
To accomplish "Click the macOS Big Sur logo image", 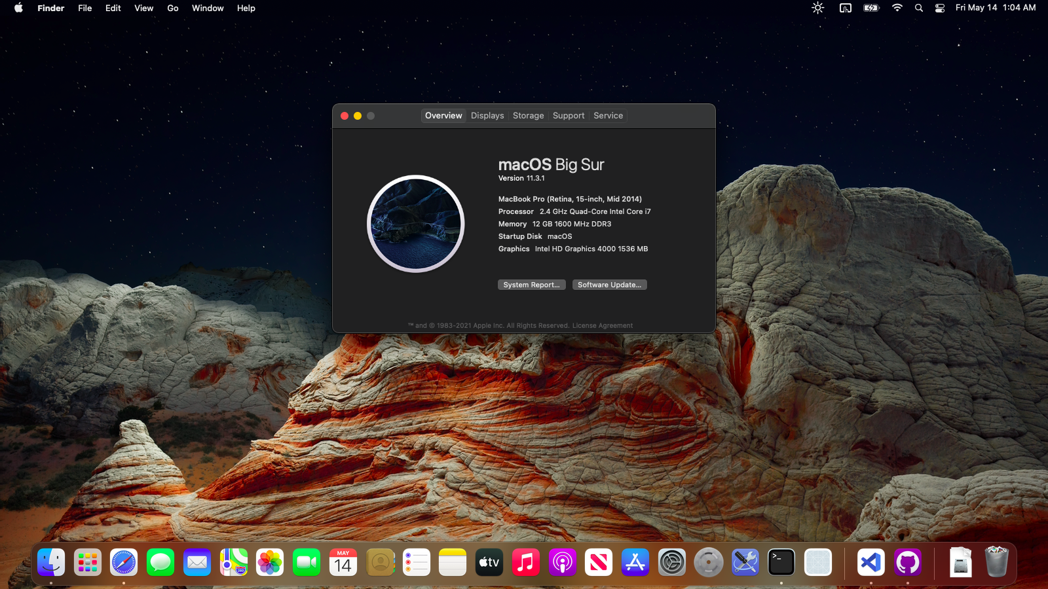I will point(416,224).
